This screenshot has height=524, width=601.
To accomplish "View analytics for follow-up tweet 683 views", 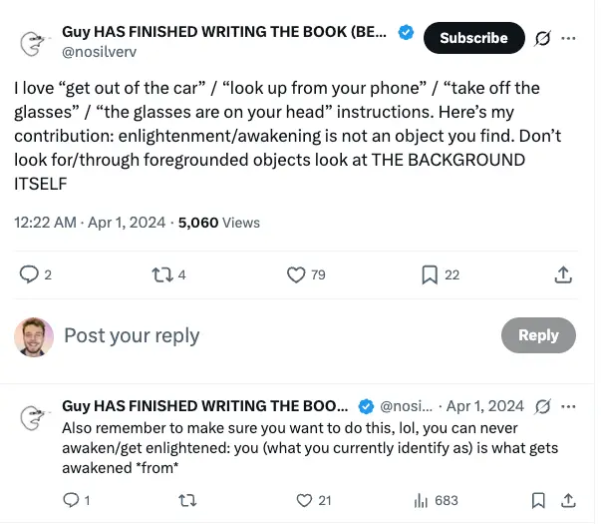I will [436, 500].
